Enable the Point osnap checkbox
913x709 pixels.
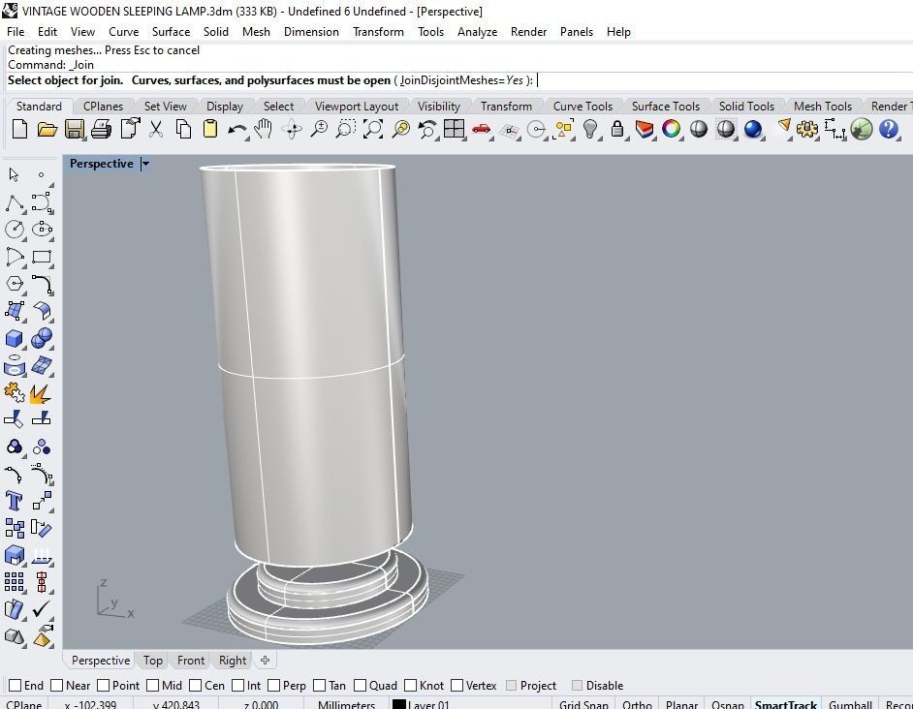(x=103, y=685)
